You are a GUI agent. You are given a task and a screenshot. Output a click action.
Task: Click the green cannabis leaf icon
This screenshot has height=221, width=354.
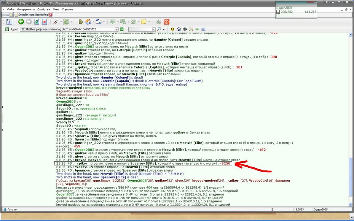click(x=158, y=22)
